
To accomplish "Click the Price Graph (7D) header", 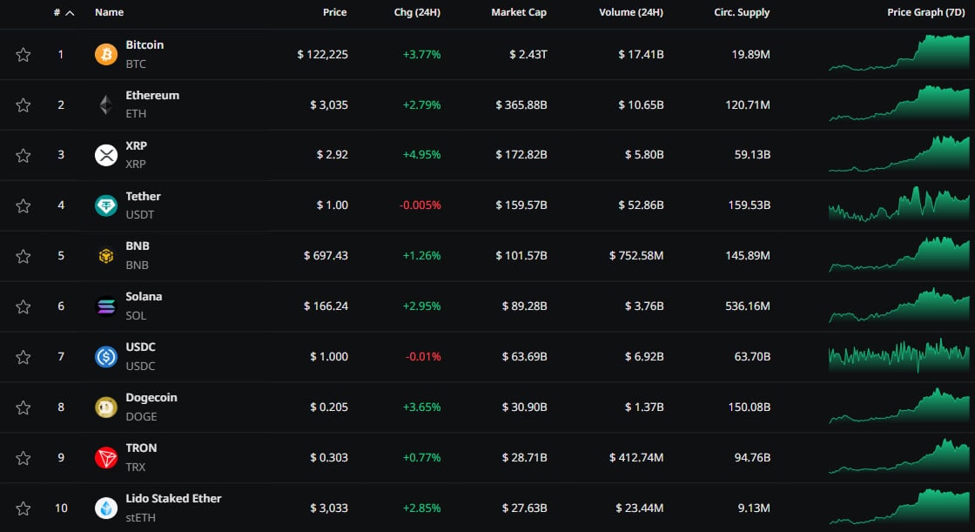I will coord(926,12).
